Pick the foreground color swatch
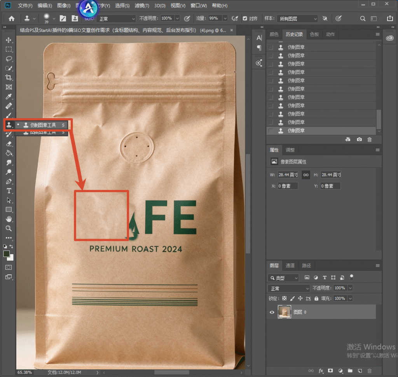This screenshot has width=398, height=377. pos(6,254)
